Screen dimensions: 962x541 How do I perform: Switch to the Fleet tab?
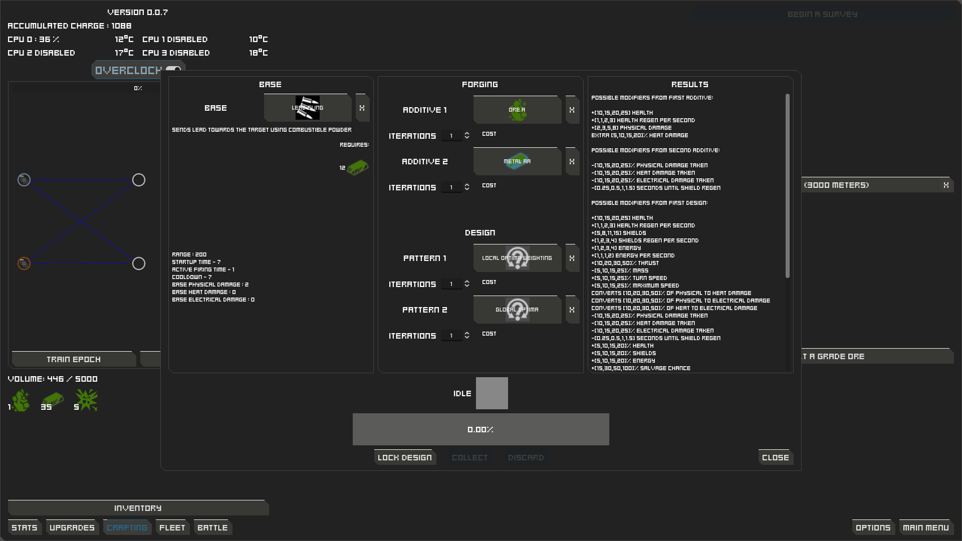pos(172,527)
